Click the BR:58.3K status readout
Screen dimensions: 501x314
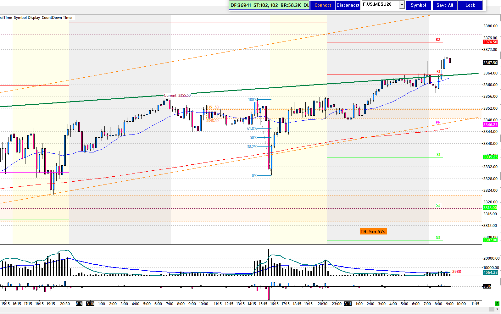tap(291, 5)
